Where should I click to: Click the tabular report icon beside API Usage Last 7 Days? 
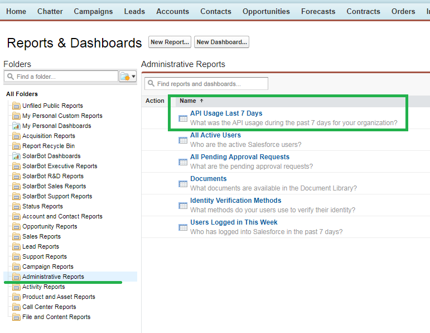coord(183,118)
